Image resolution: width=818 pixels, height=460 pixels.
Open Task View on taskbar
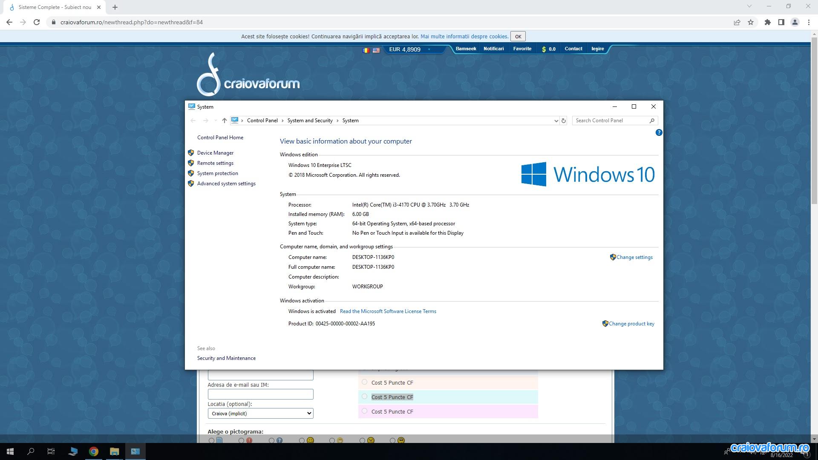51,451
